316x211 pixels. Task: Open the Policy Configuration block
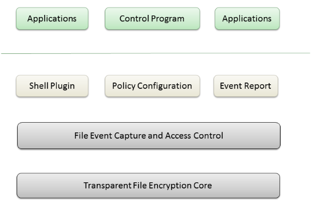[x=152, y=86]
